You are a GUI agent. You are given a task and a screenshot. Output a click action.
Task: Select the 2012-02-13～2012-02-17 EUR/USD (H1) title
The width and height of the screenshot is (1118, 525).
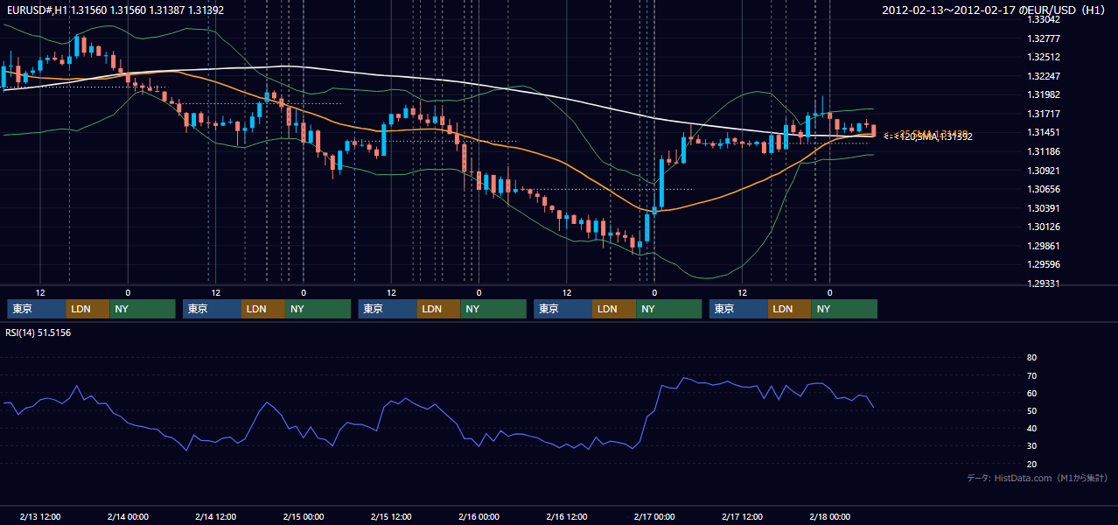tap(994, 10)
